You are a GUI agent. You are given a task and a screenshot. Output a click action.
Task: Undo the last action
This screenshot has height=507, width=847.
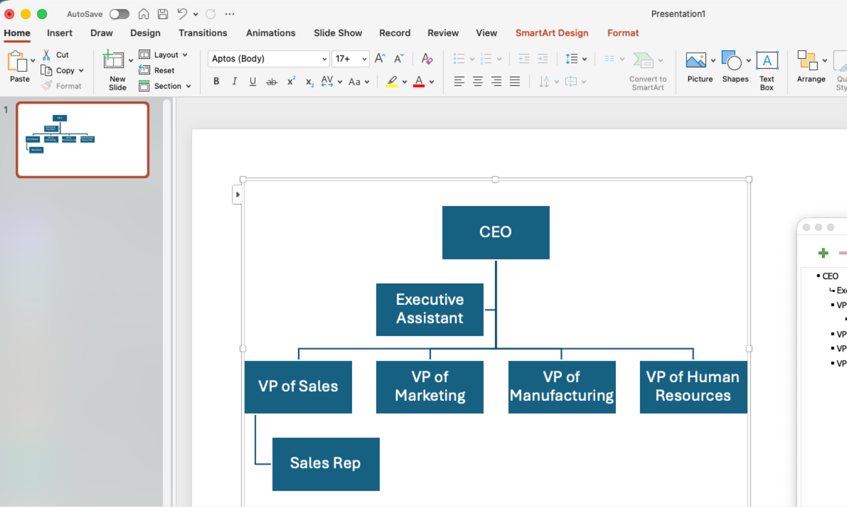pos(182,14)
